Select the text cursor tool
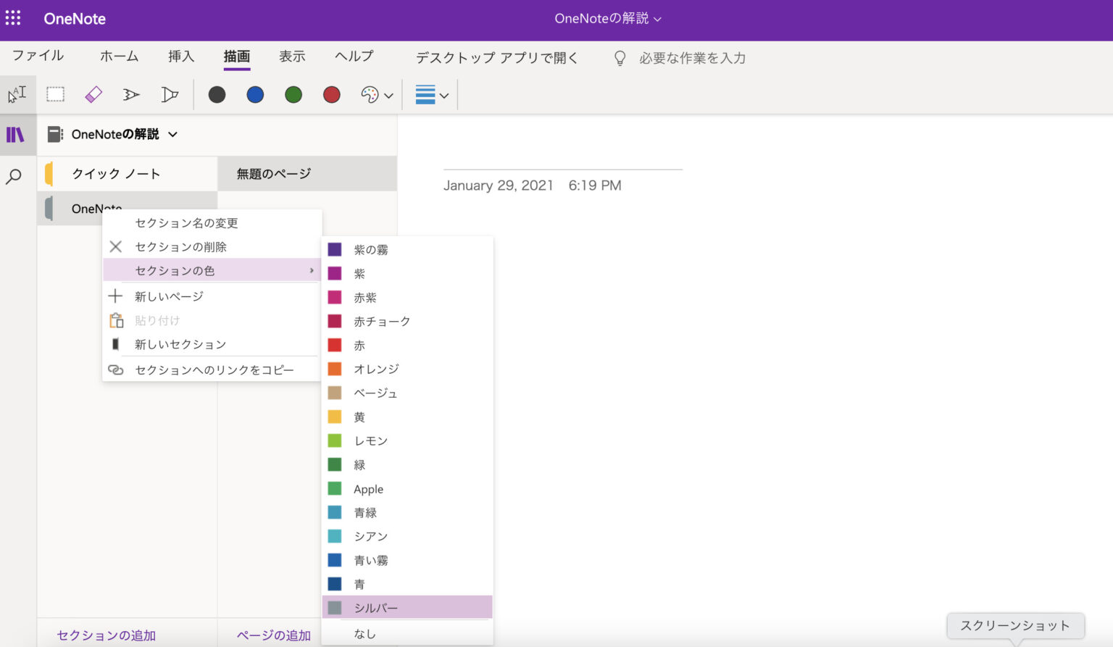This screenshot has height=647, width=1113. coord(17,94)
